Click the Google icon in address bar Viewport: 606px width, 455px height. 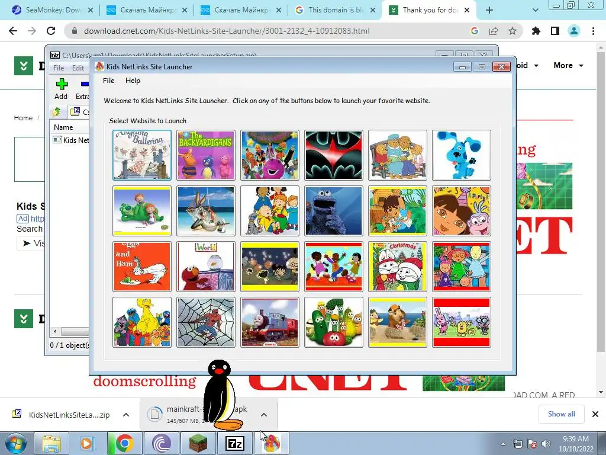(475, 31)
